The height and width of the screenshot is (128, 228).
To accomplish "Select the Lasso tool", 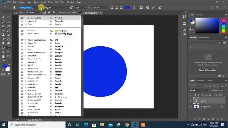I will point(3,22).
